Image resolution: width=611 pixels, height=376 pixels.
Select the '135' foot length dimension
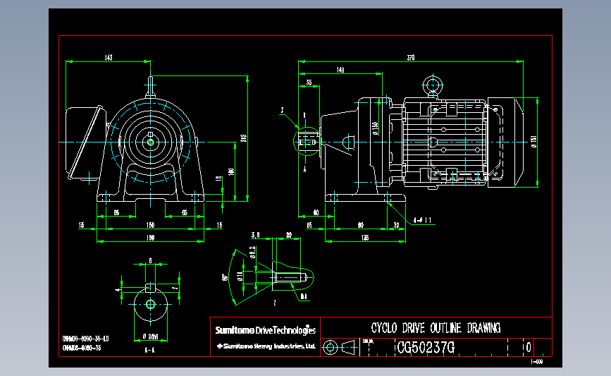365,238
